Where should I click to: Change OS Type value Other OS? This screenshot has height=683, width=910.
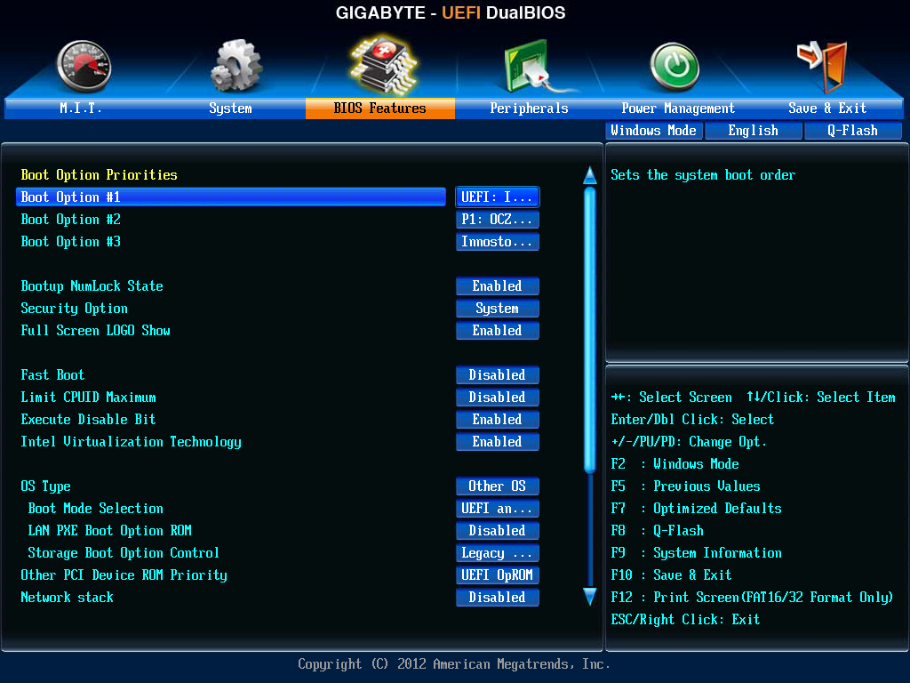click(498, 486)
